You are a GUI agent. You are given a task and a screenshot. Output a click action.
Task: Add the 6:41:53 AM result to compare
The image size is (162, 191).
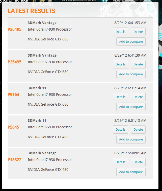pos(131,41)
